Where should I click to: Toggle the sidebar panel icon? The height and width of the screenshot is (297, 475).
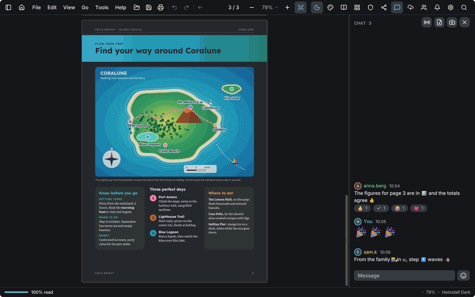(8, 7)
